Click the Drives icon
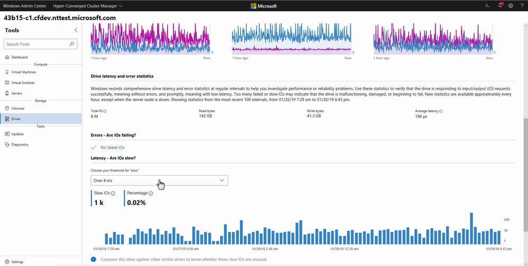Image resolution: width=528 pixels, height=266 pixels. [x=7, y=119]
